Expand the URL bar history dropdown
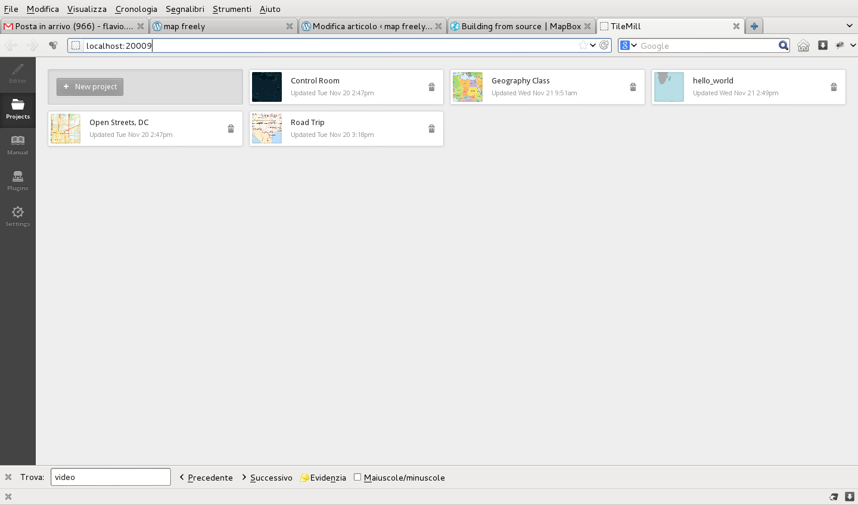This screenshot has width=858, height=505. click(x=593, y=45)
